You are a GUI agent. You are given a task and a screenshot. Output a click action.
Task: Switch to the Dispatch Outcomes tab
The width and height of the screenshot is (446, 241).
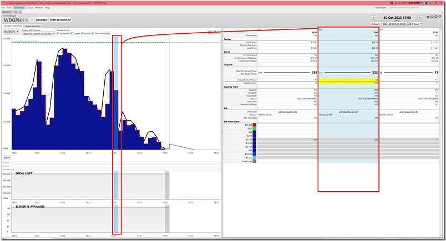13,26
